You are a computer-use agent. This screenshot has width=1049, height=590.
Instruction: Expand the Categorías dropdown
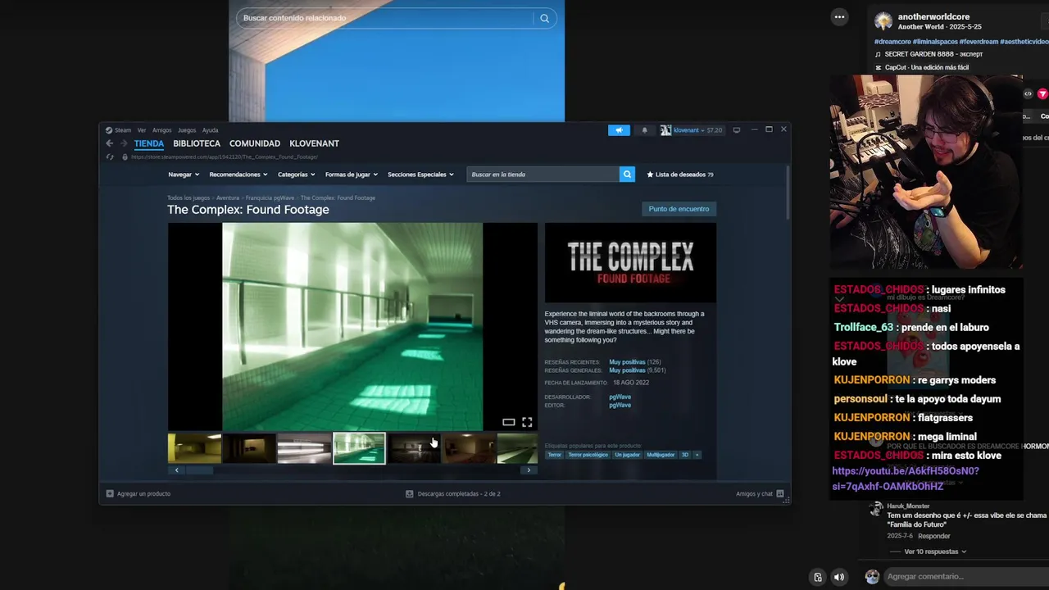pos(297,175)
